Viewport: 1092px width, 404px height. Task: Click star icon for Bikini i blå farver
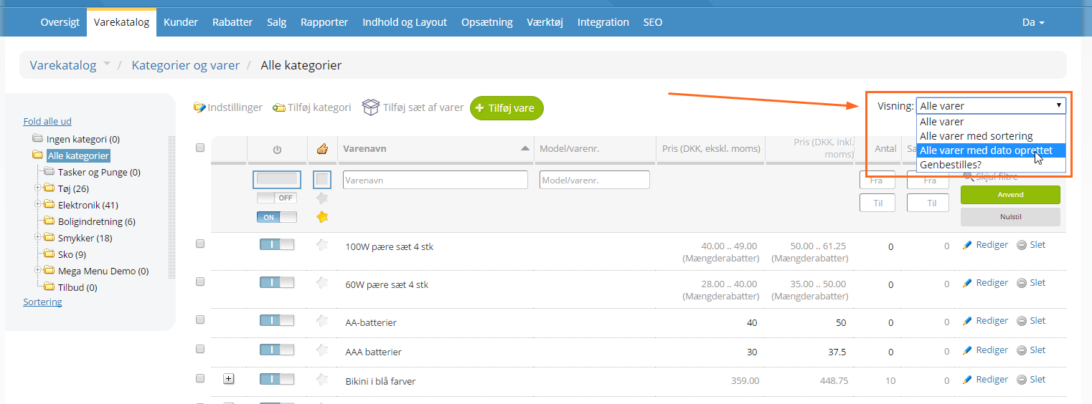(x=322, y=380)
